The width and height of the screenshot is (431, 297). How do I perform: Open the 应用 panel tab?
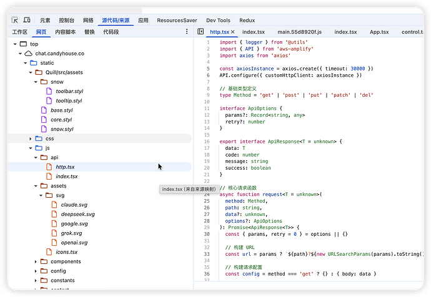pyautogui.click(x=143, y=21)
